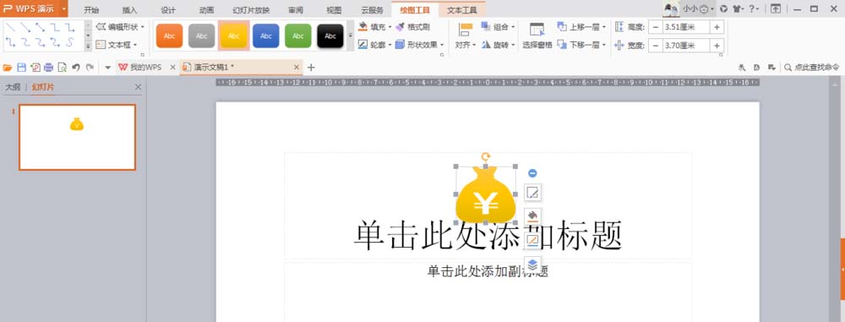Click the print preview icon
The image size is (845, 322).
[x=63, y=68]
